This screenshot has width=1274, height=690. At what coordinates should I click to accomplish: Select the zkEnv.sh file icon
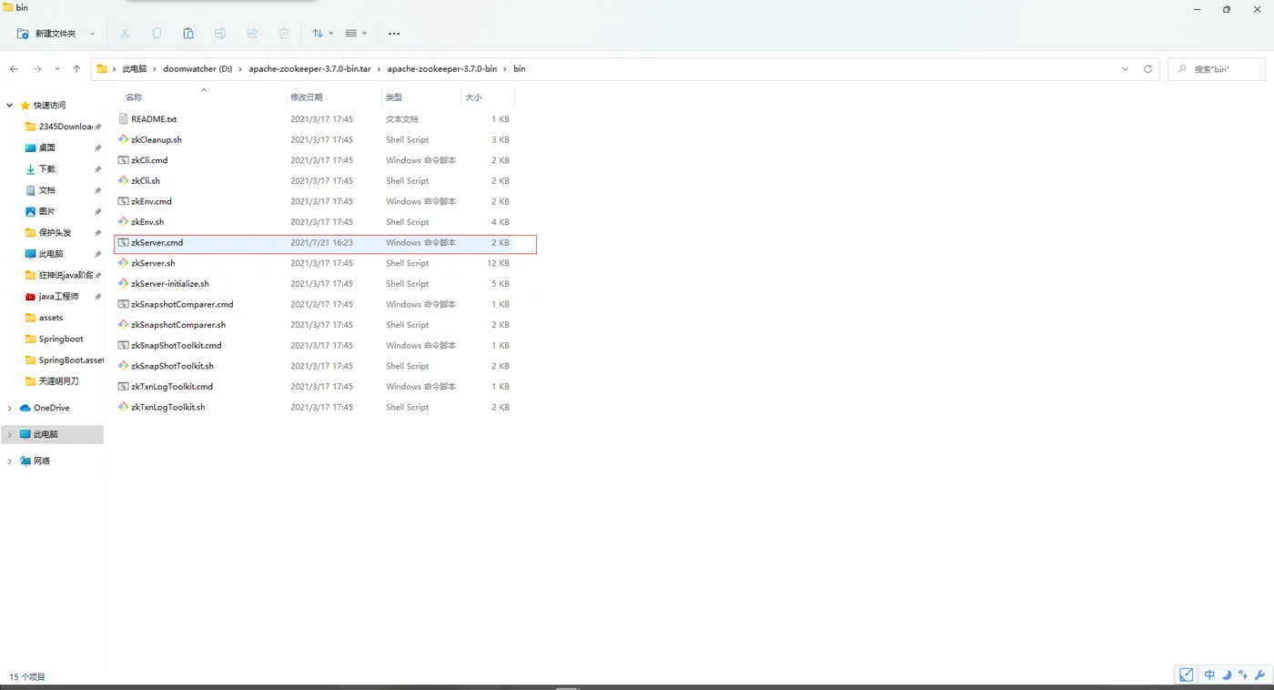[124, 222]
